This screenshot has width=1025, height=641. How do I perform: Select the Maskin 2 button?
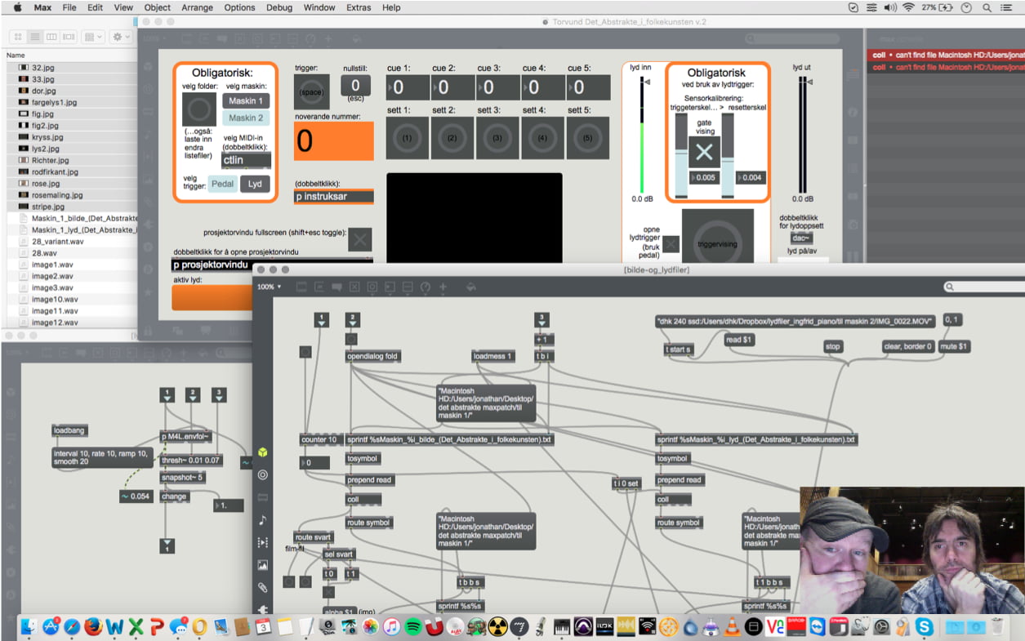pyautogui.click(x=246, y=118)
